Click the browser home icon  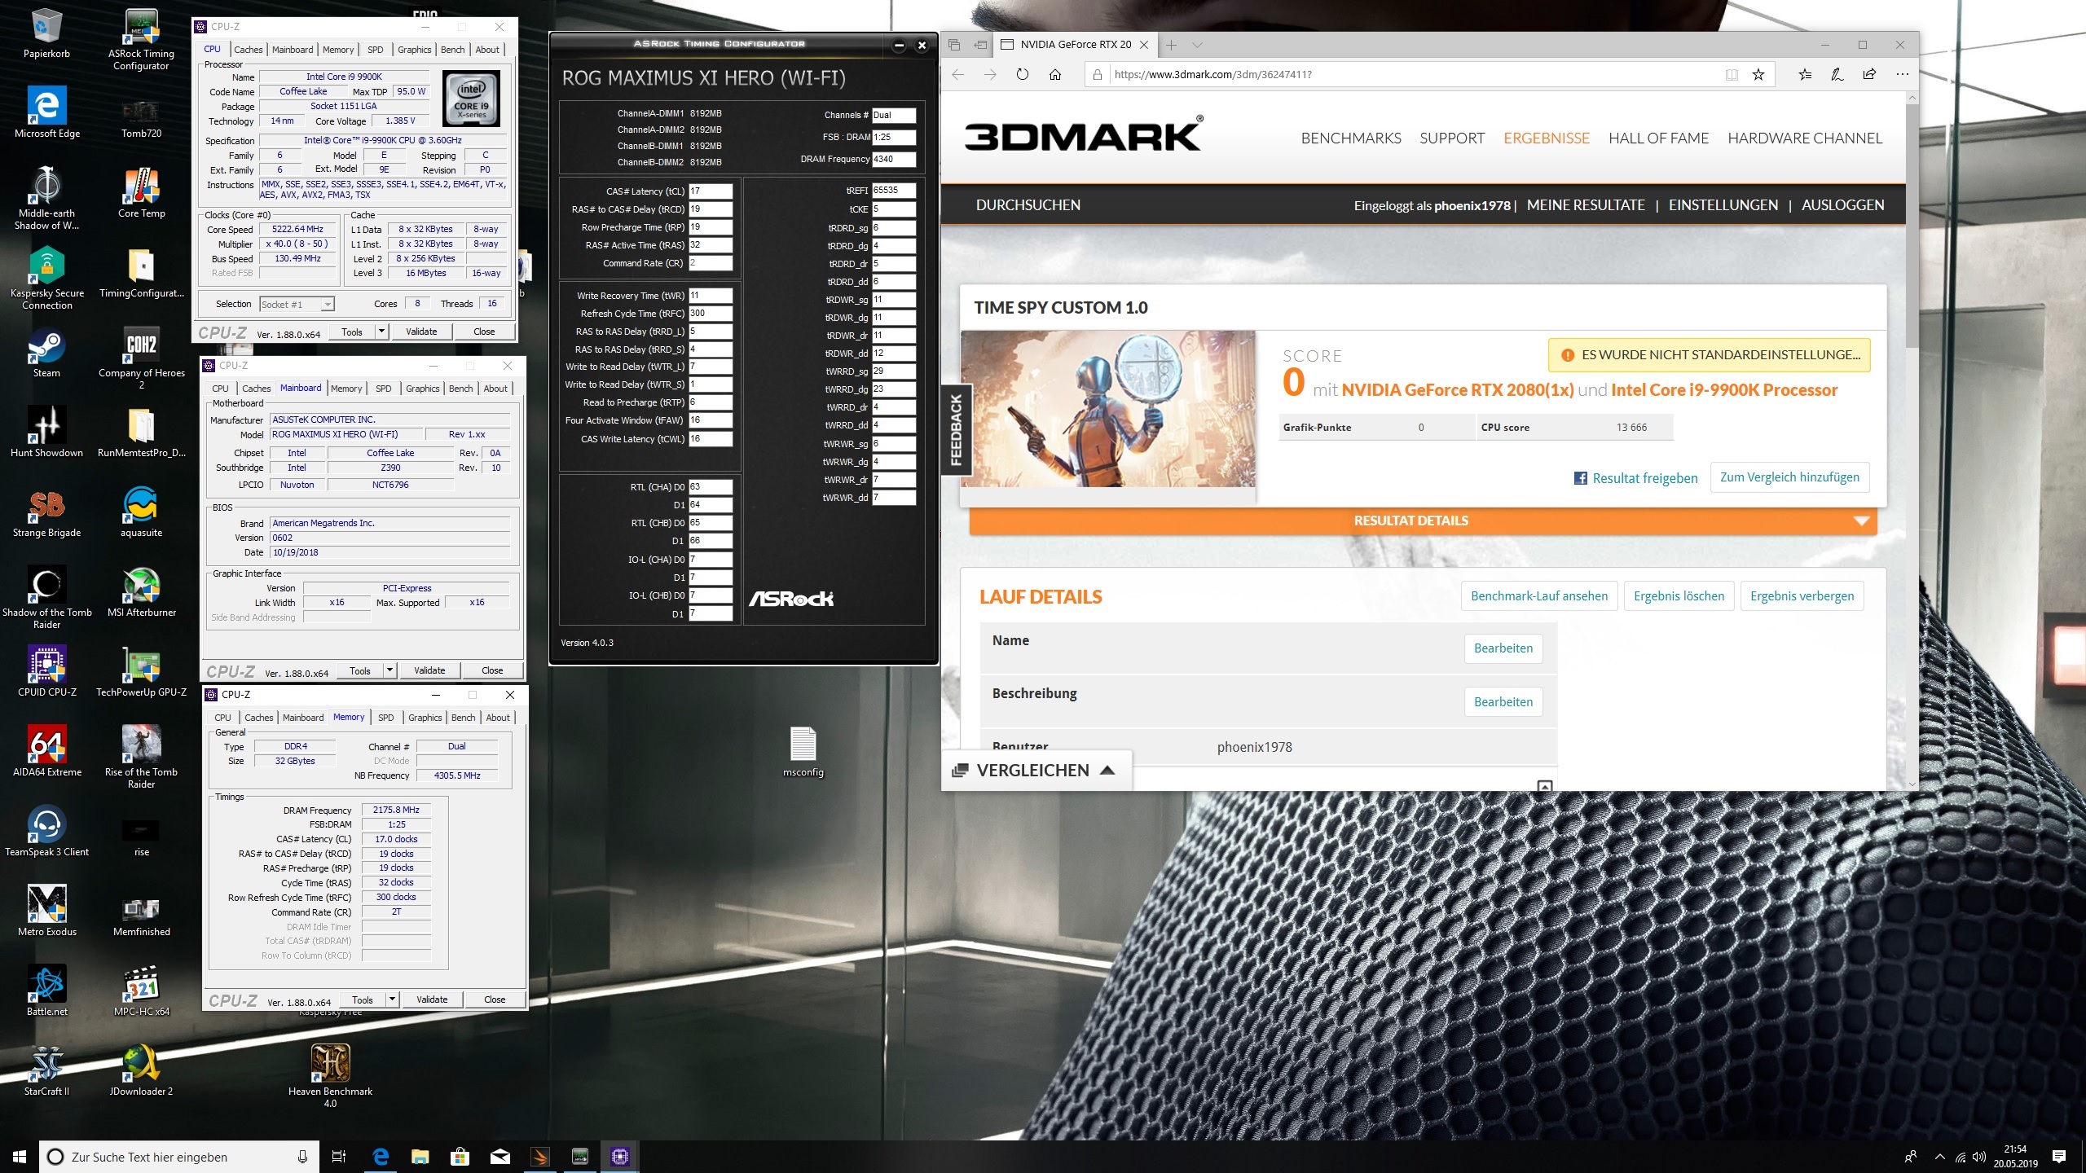pyautogui.click(x=1055, y=74)
